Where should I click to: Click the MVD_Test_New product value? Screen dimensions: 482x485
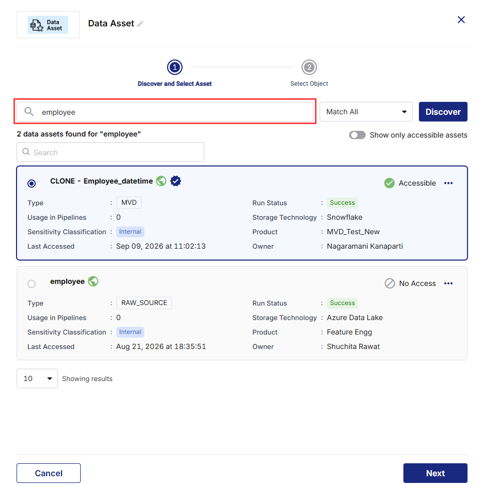[x=353, y=232]
